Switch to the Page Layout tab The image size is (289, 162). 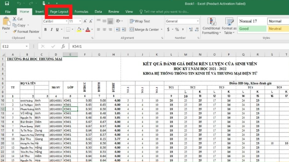[x=59, y=11]
